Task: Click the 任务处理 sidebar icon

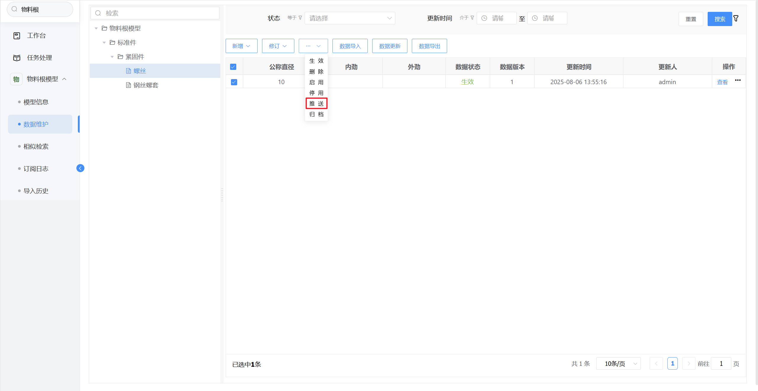Action: [x=17, y=58]
